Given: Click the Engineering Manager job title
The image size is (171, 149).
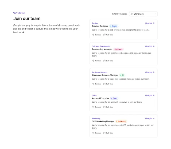Looking at the screenshot, I should (x=102, y=49).
